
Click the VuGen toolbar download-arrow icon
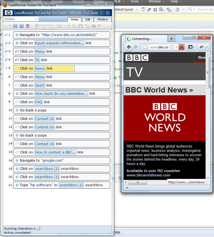click(143, 10)
